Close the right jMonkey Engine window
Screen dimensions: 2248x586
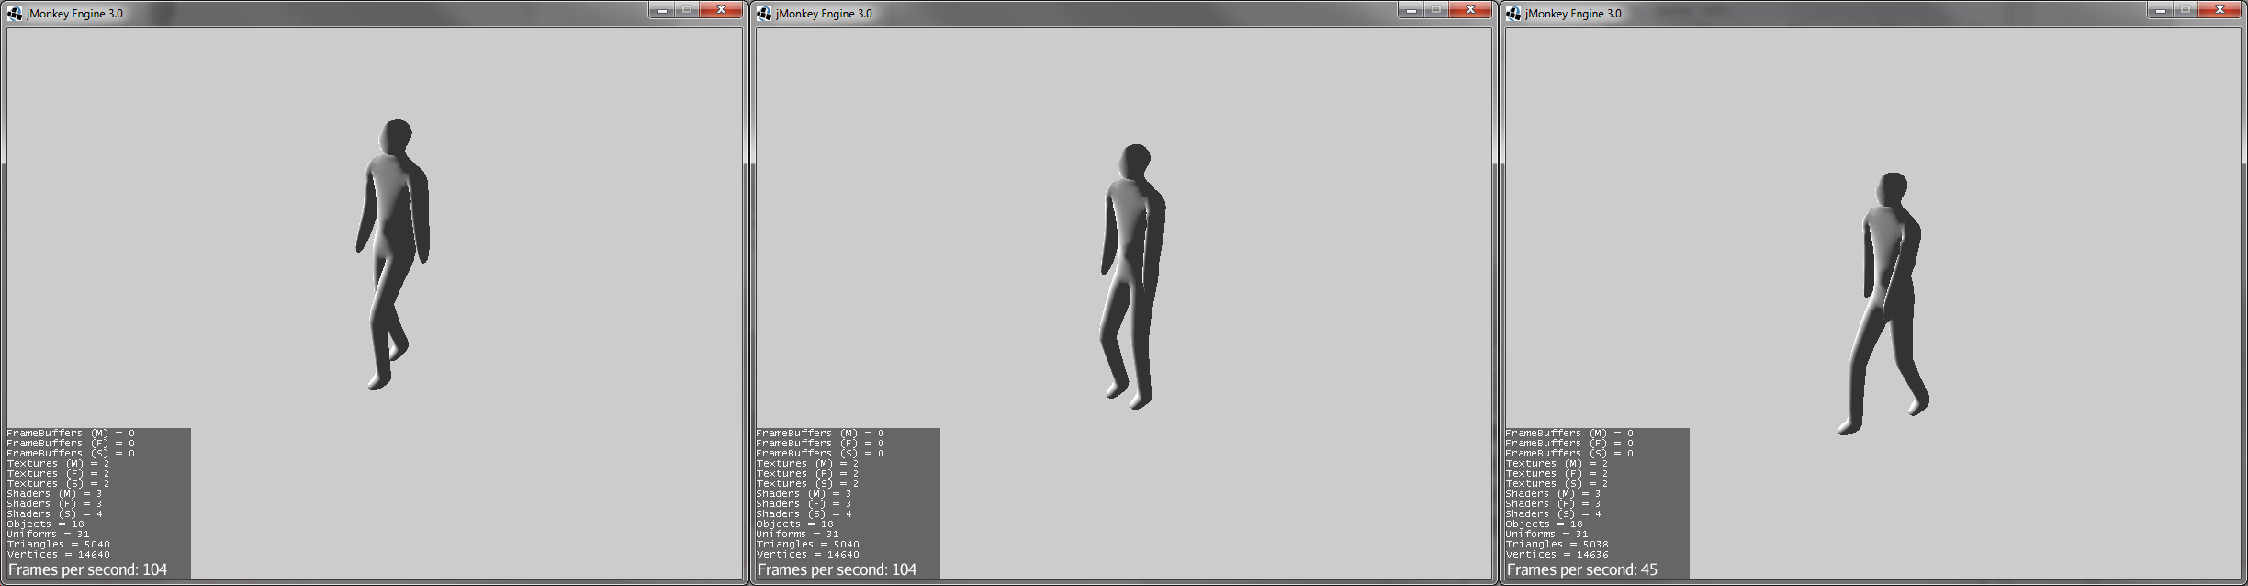click(2220, 10)
